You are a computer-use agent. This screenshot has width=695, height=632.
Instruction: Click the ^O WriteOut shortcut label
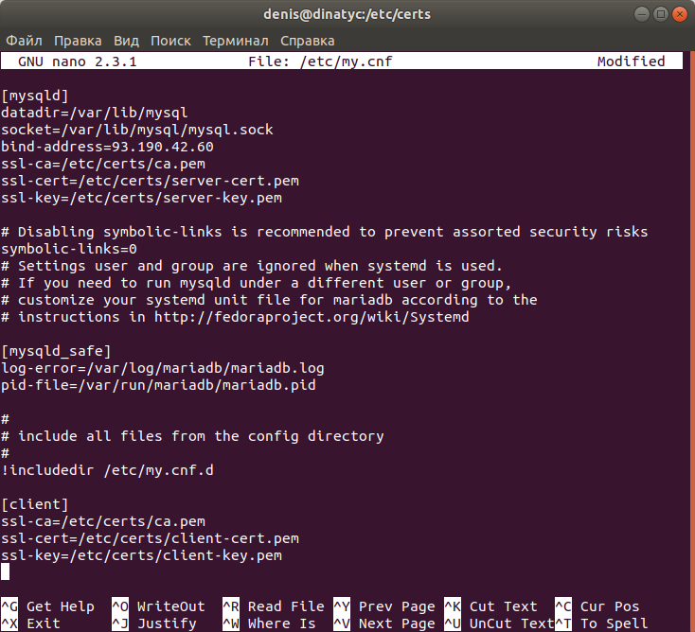click(158, 606)
